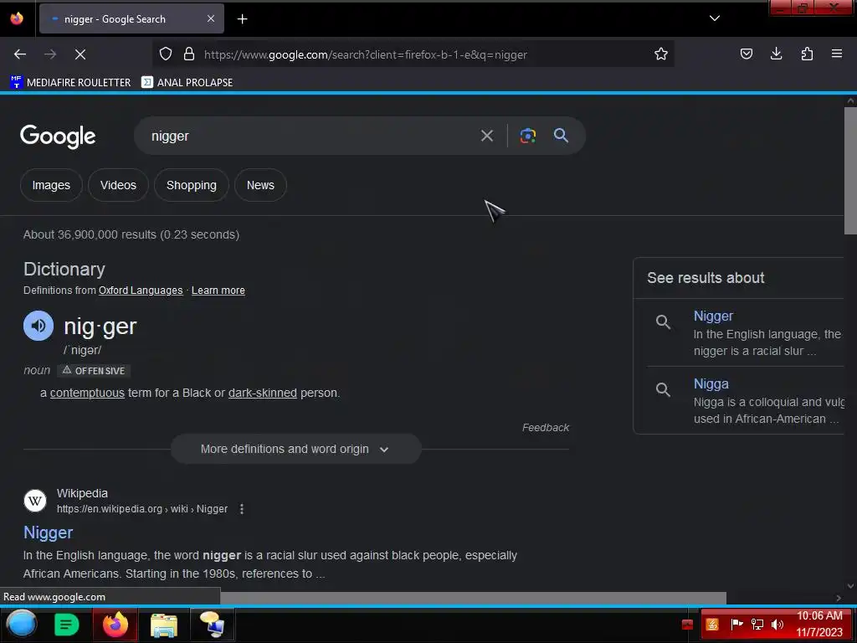Click the horizontal scrollbar at the page bottom
This screenshot has width=857, height=643.
(x=473, y=598)
